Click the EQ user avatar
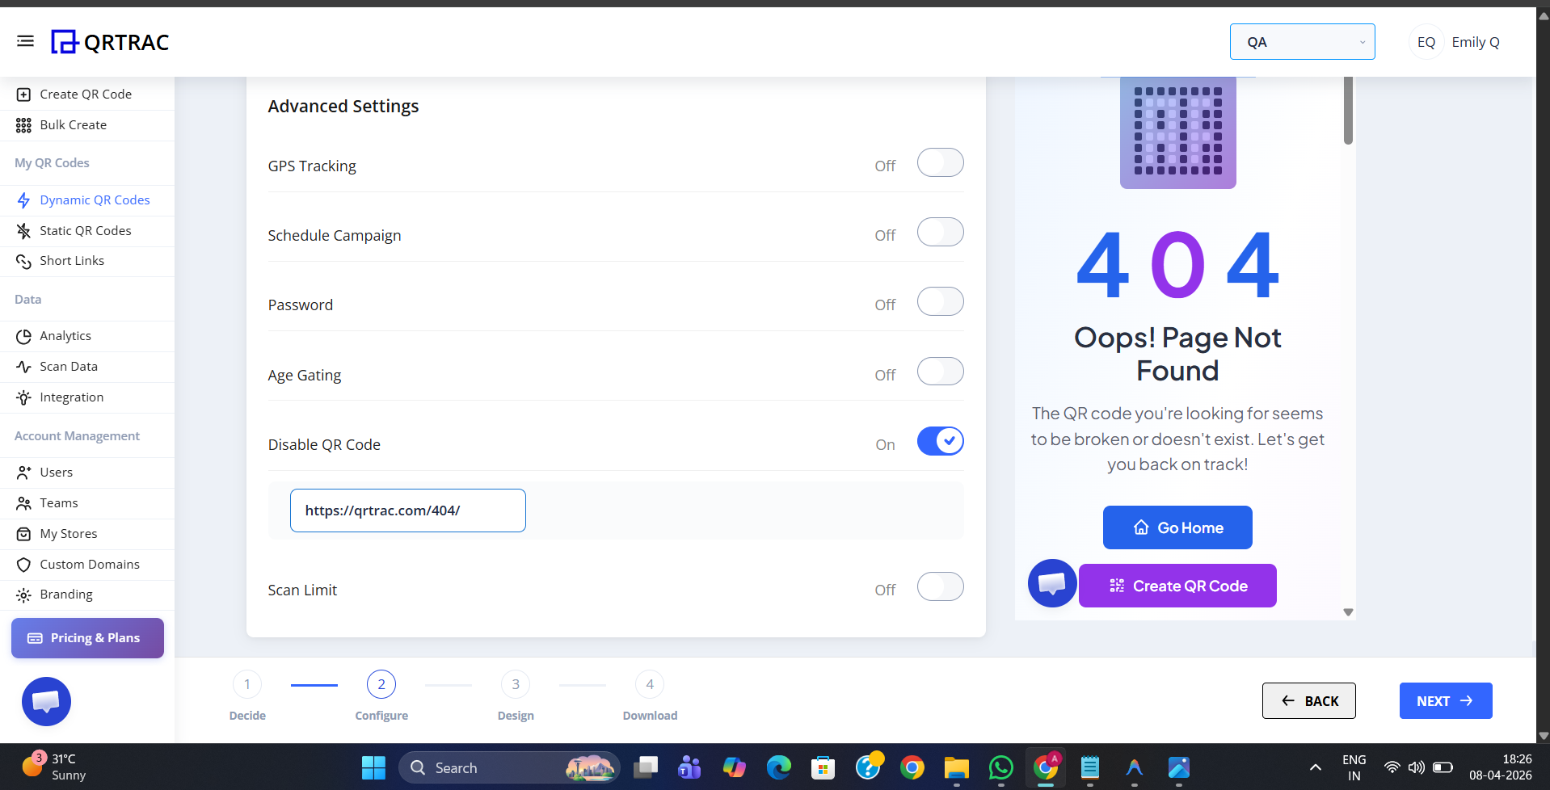1550x790 pixels. click(x=1426, y=42)
